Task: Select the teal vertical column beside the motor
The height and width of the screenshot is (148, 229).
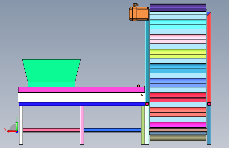Action: [x=147, y=61]
